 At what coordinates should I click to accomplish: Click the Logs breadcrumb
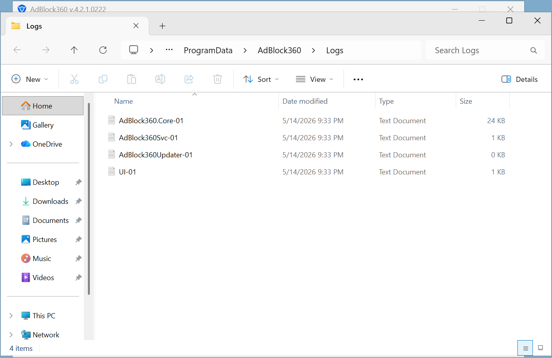[x=334, y=50]
